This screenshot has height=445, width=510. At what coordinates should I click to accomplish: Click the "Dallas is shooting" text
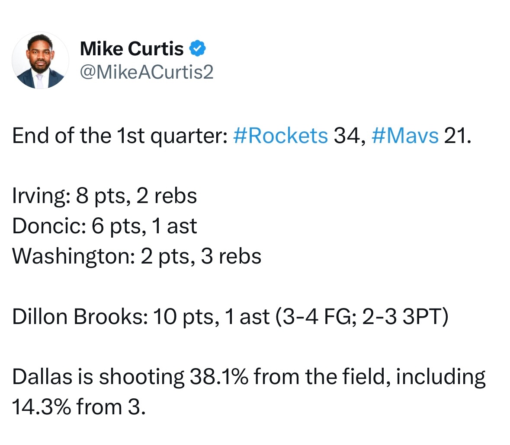(x=98, y=378)
